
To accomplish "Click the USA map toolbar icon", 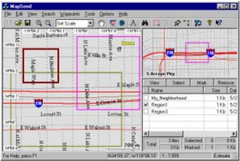I will coord(113,23).
